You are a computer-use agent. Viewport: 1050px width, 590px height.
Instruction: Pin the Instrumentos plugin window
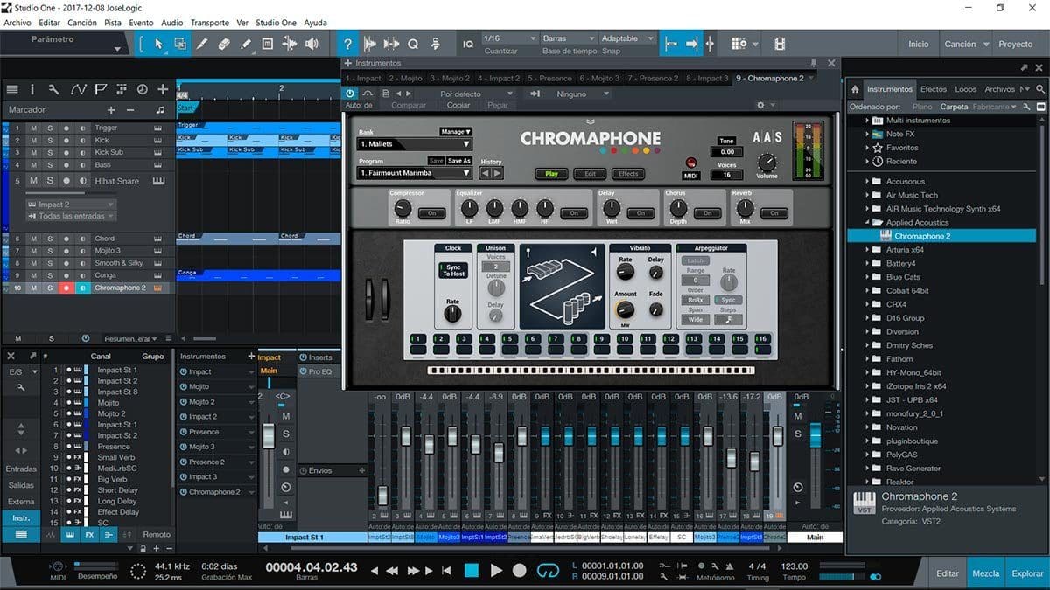tap(814, 63)
